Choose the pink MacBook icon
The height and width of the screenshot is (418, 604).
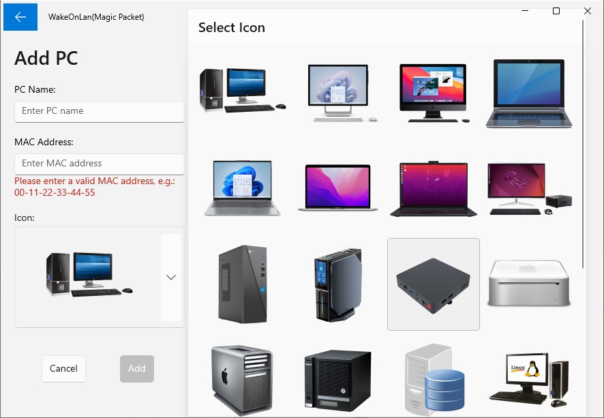pos(337,189)
